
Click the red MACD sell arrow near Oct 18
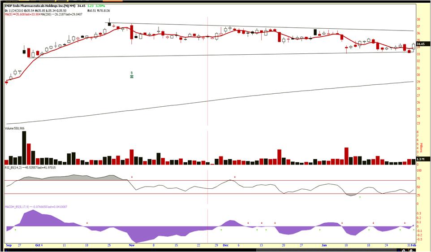point(87,223)
